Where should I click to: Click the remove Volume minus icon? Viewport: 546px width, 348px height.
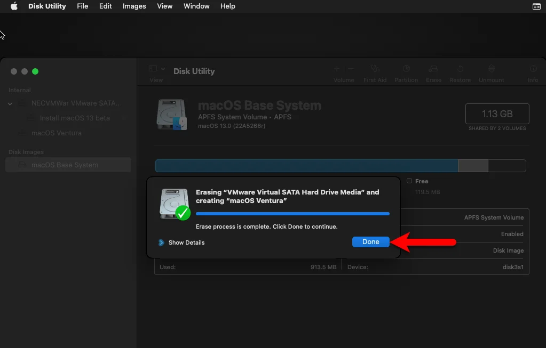pos(351,69)
